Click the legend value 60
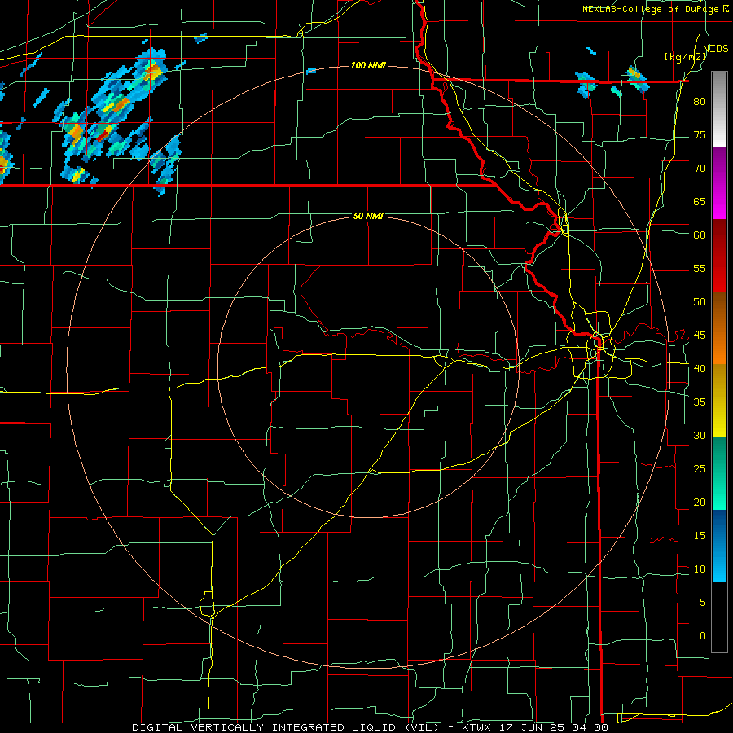The image size is (733, 733). (700, 235)
